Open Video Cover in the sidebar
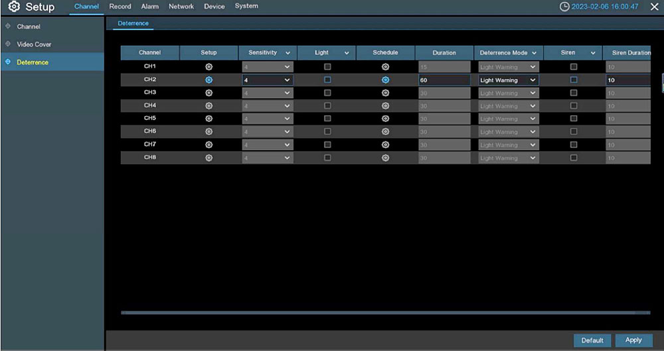 [52, 44]
